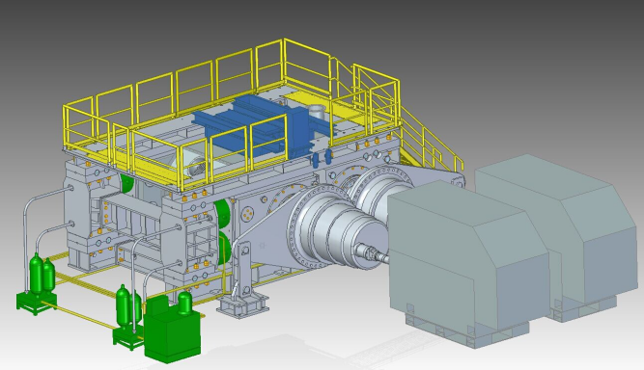
Task: Select the round vent port on top deck
Action: [317, 112]
